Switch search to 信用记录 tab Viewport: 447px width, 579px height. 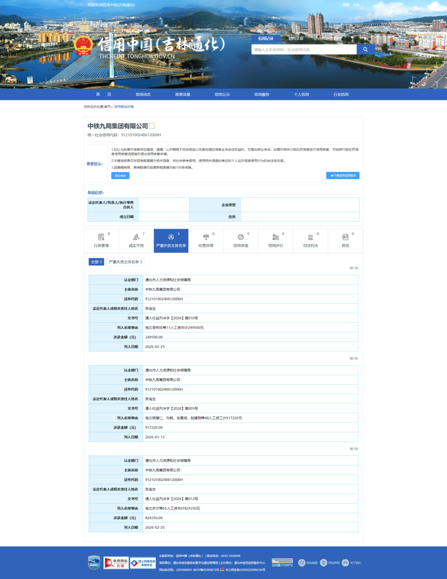point(266,38)
